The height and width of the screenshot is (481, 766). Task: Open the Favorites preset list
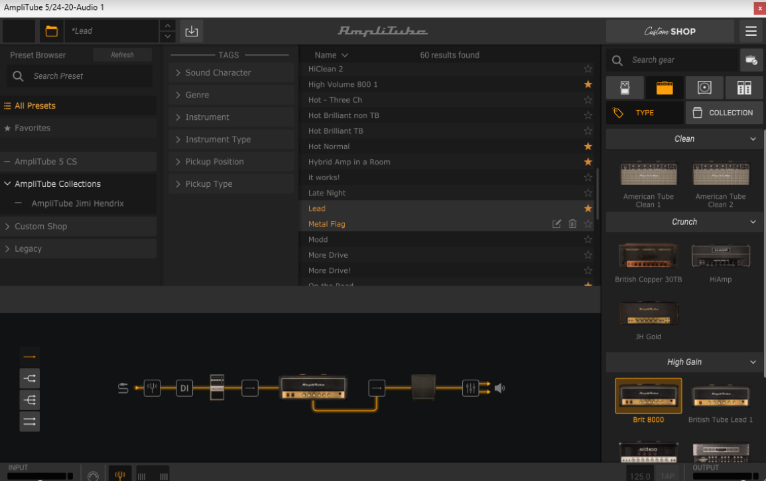click(79, 128)
